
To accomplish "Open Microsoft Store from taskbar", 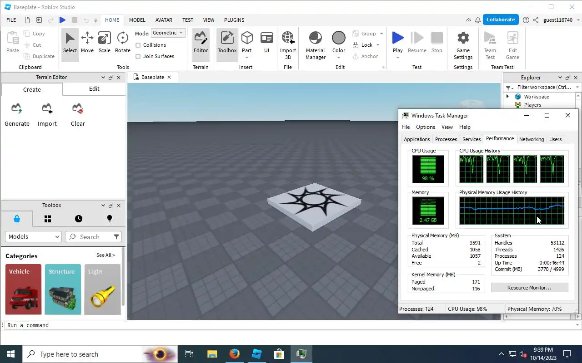I will click(x=279, y=354).
